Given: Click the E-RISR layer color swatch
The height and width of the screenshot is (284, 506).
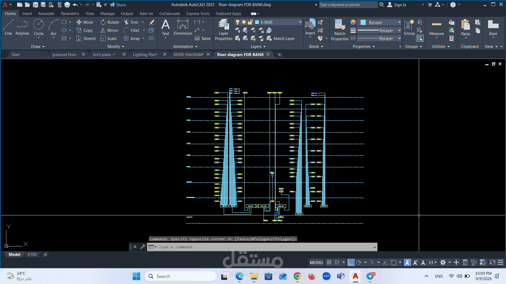Looking at the screenshot, I should tap(257, 22).
